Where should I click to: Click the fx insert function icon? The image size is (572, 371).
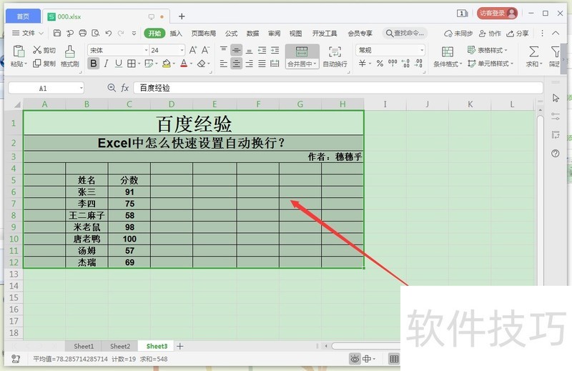tap(124, 88)
